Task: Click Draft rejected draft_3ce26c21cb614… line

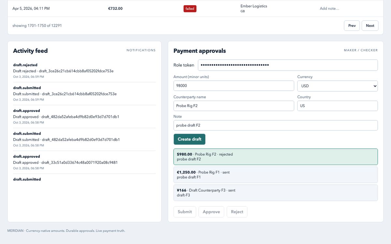Action: (63, 71)
